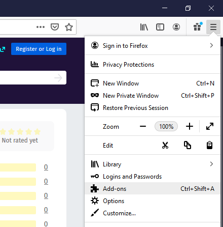The height and width of the screenshot is (227, 223).
Task: Open Options menu item
Action: (153, 201)
